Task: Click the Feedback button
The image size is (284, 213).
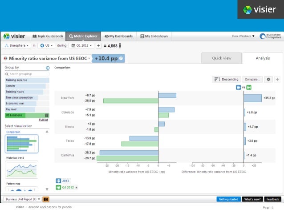Action: 272,199
